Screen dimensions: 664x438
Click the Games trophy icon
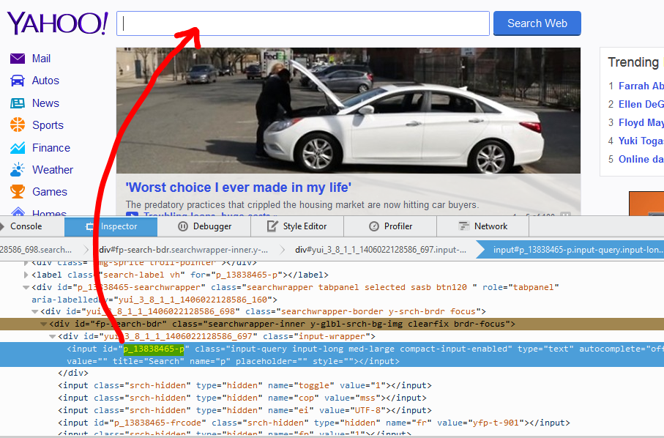[18, 191]
